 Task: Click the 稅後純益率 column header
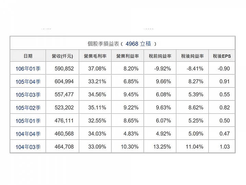[x=192, y=56]
